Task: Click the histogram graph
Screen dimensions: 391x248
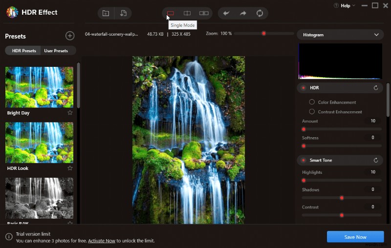Action: (x=340, y=61)
